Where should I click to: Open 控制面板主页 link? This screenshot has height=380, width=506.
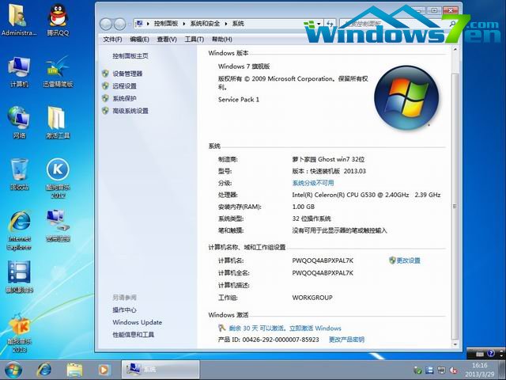[130, 56]
